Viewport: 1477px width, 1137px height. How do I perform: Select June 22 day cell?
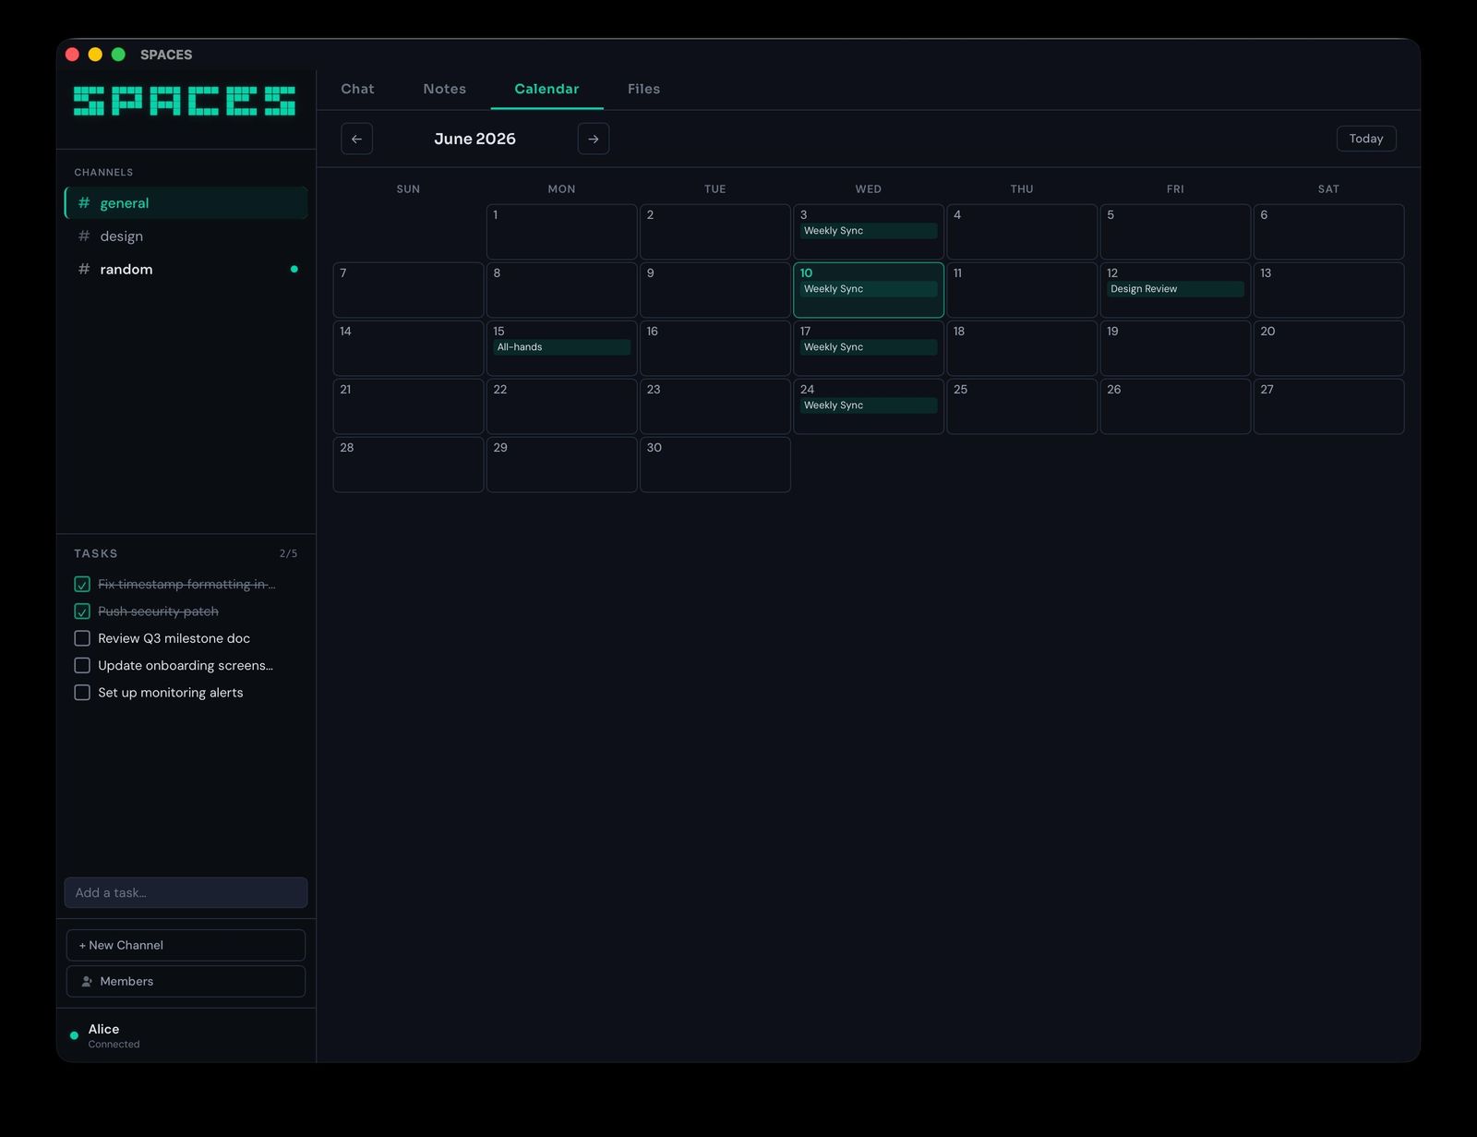pyautogui.click(x=561, y=406)
